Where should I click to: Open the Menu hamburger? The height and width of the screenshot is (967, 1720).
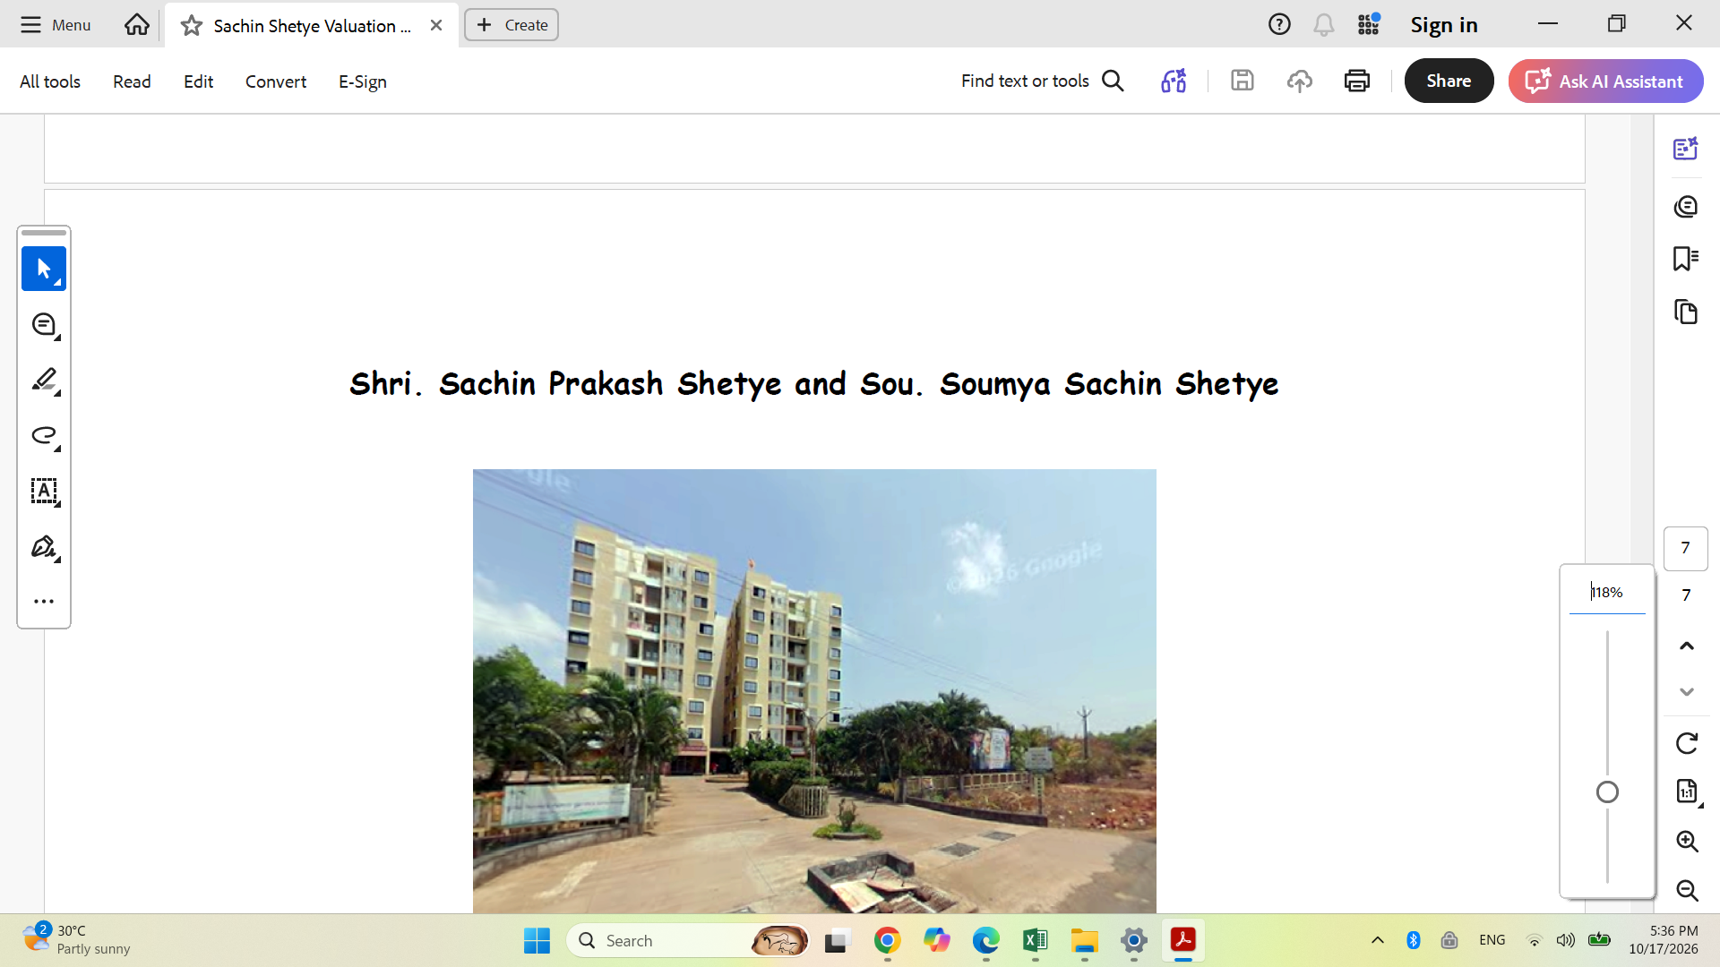click(56, 24)
